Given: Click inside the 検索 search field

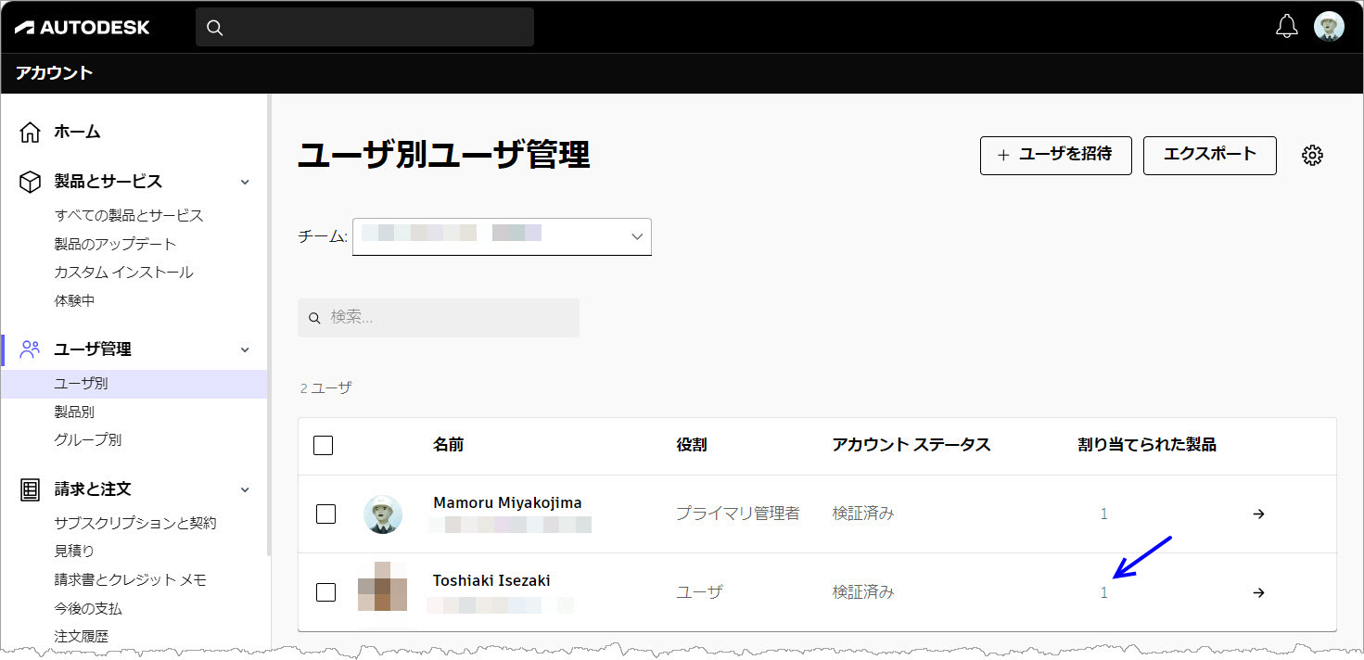Looking at the screenshot, I should tap(439, 317).
